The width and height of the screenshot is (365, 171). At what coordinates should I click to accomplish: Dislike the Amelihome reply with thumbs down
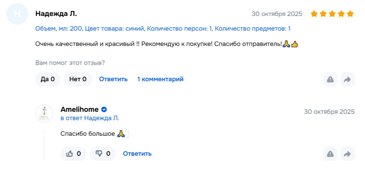click(103, 154)
